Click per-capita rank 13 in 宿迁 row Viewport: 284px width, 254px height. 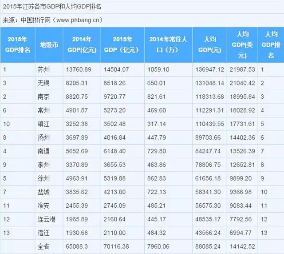coord(264,233)
